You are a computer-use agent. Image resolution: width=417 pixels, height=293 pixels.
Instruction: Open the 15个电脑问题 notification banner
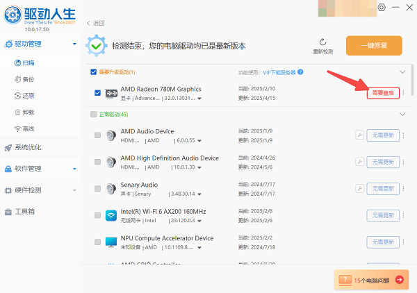coord(371,280)
